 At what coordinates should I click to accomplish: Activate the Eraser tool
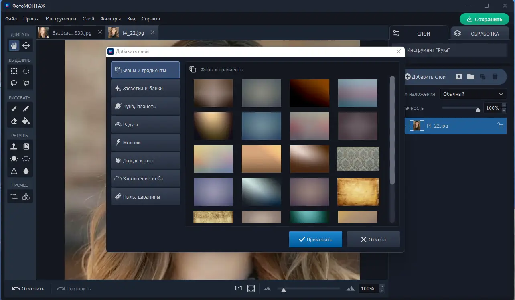(x=14, y=121)
